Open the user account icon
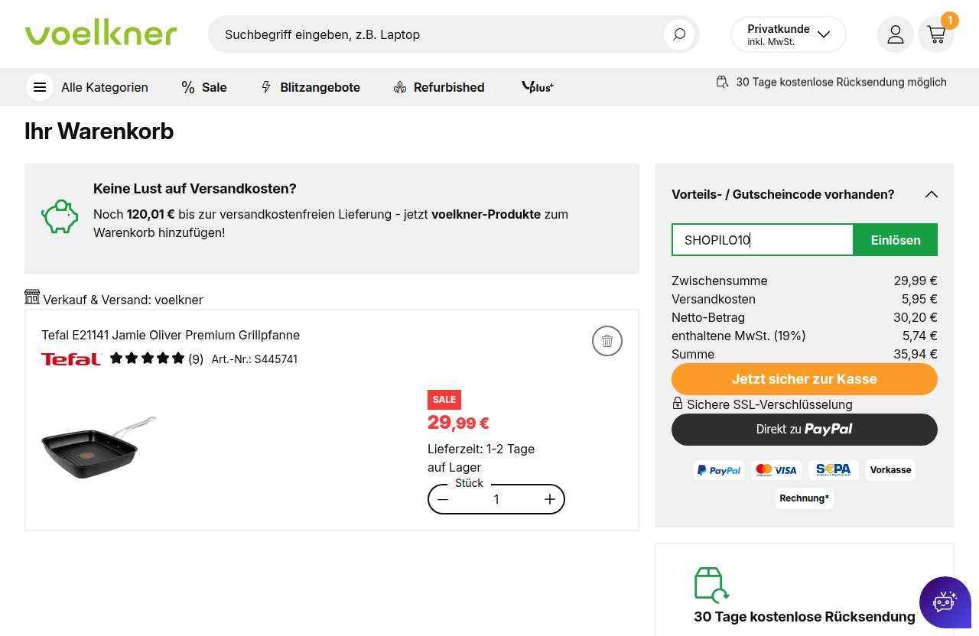The height and width of the screenshot is (636, 979). [x=896, y=34]
